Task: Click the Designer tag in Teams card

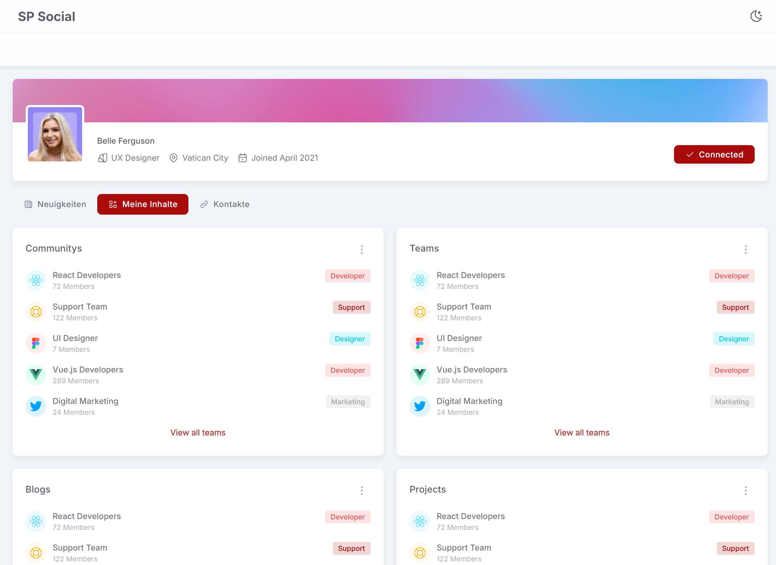Action: point(734,339)
